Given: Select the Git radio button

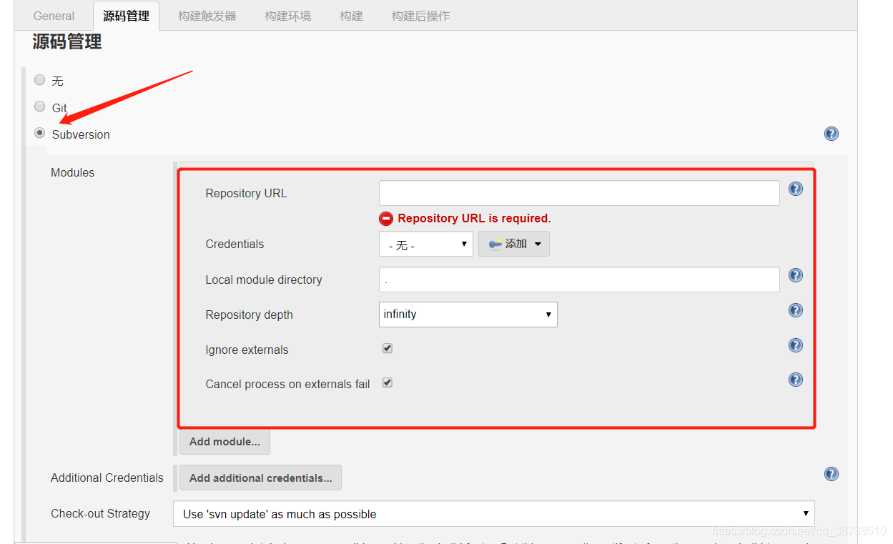Looking at the screenshot, I should [40, 107].
